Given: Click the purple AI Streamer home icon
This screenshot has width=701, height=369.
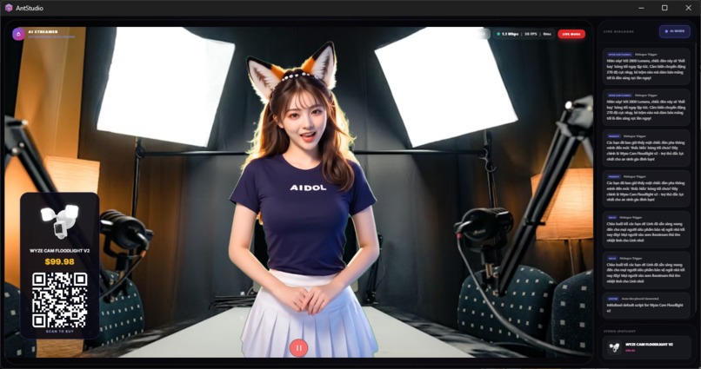Looking at the screenshot, I should (x=18, y=34).
